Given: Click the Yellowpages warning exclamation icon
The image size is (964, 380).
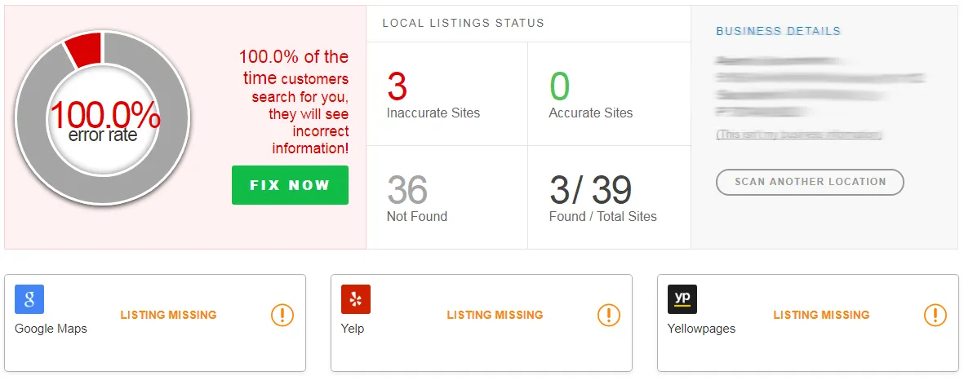Looking at the screenshot, I should tap(935, 315).
